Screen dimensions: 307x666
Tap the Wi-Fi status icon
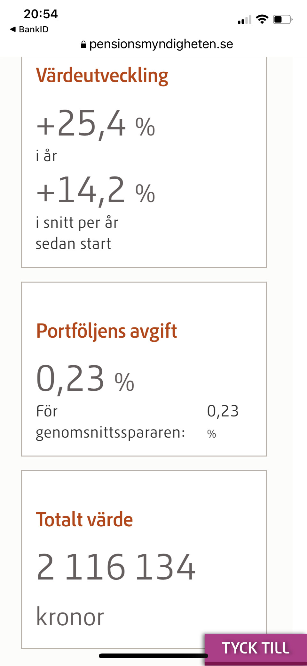click(262, 20)
